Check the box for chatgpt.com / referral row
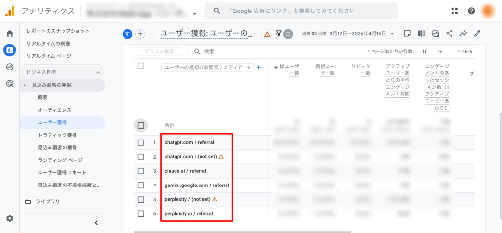 (x=141, y=142)
